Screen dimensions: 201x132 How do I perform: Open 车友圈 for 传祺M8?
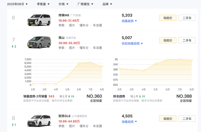(x=97, y=25)
